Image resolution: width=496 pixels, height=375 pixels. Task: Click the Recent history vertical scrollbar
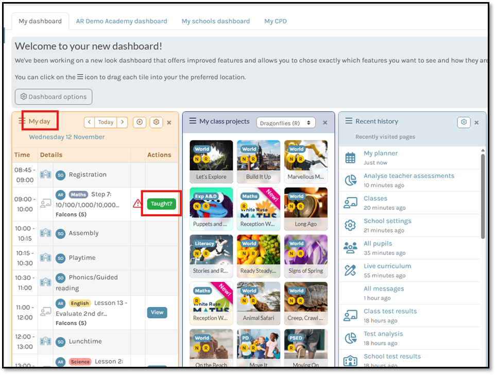(x=483, y=195)
